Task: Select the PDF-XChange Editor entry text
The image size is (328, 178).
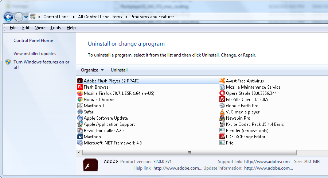Action: coord(246,136)
